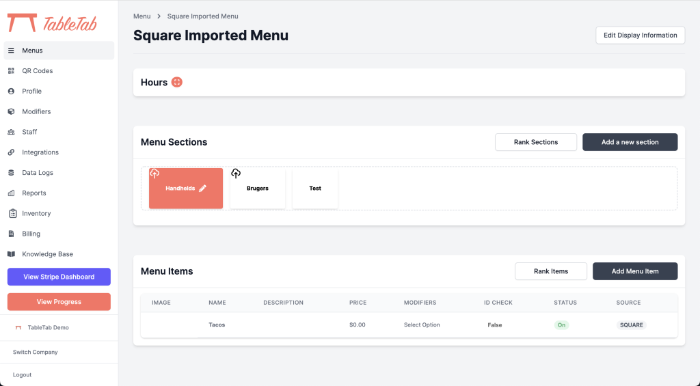
Task: Go to the Modifiers menu item
Action: (x=36, y=111)
